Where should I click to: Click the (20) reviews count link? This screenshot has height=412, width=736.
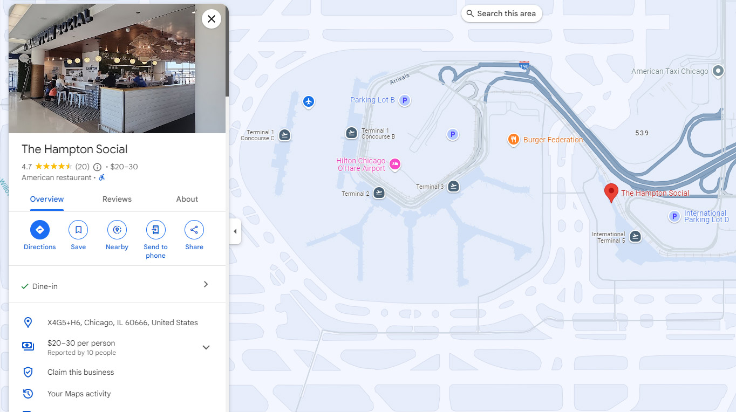(83, 167)
